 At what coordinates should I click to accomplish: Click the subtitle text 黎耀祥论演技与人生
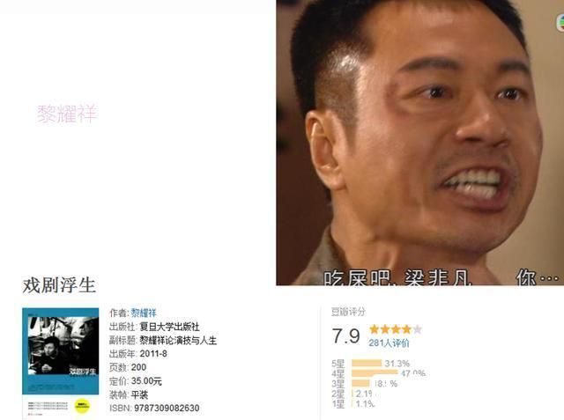click(x=178, y=340)
